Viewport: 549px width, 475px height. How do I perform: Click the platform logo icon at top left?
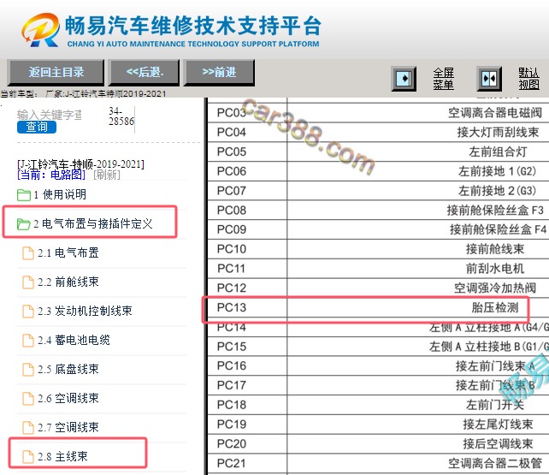click(40, 30)
